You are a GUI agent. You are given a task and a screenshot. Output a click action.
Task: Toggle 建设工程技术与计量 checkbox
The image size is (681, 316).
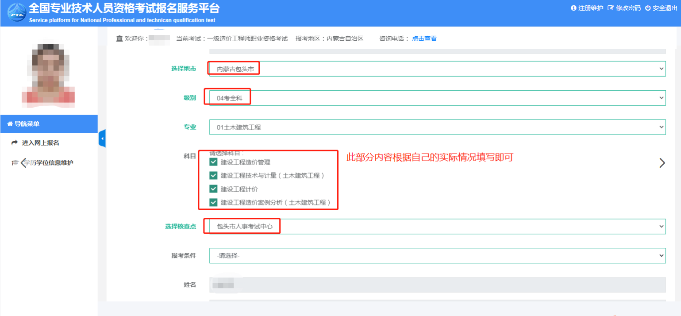click(x=213, y=175)
